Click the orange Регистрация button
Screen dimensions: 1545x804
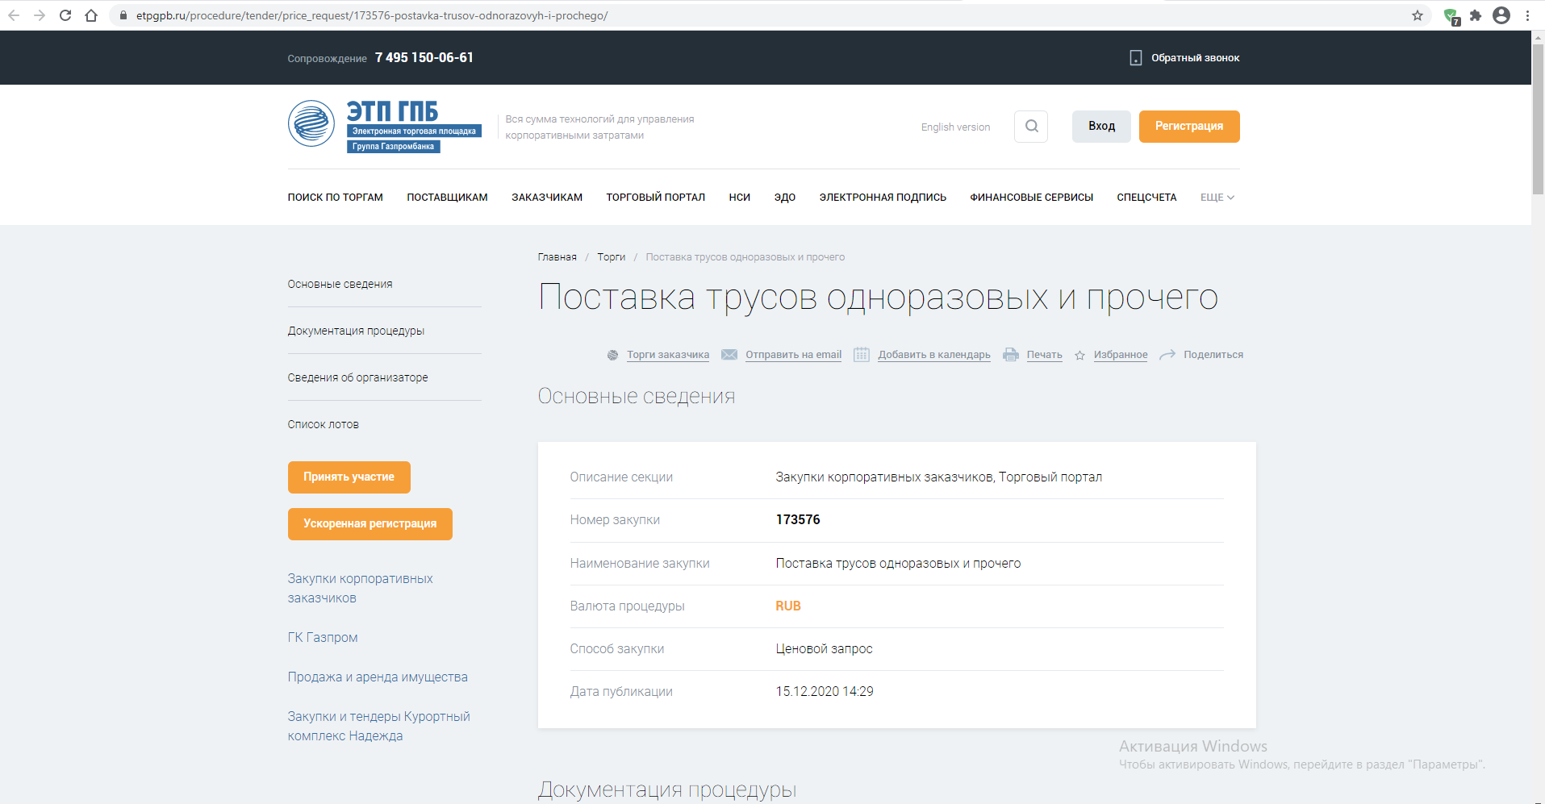pos(1189,127)
